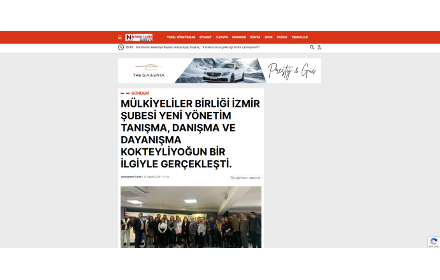Open the Spor section
This screenshot has width=440, height=280.
pyautogui.click(x=268, y=38)
